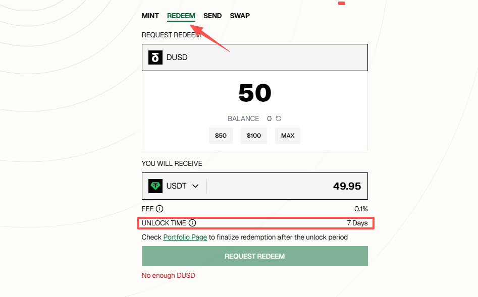Screen dimensions: 478x297
Task: Switch to the MINT tab
Action: click(x=150, y=16)
